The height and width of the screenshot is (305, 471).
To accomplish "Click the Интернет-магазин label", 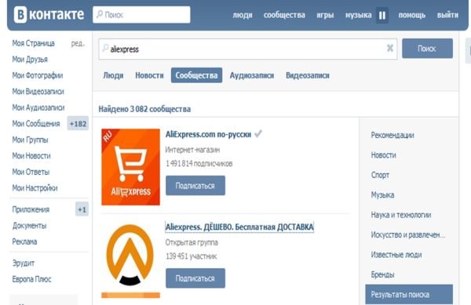I will pyautogui.click(x=192, y=149).
